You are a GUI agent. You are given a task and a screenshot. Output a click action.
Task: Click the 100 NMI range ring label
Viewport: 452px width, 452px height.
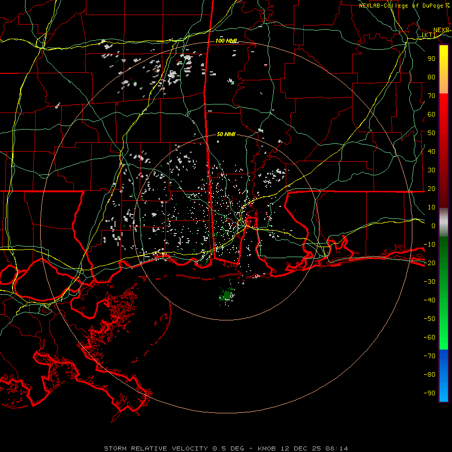coord(227,41)
